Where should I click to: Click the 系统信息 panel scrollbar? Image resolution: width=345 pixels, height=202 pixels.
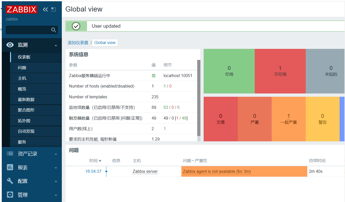click(199, 98)
